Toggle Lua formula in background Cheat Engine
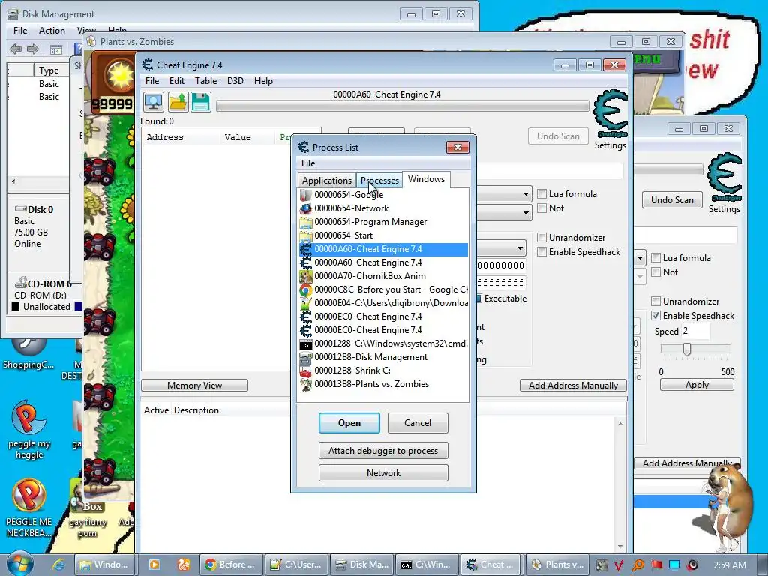The width and height of the screenshot is (768, 576). [655, 258]
